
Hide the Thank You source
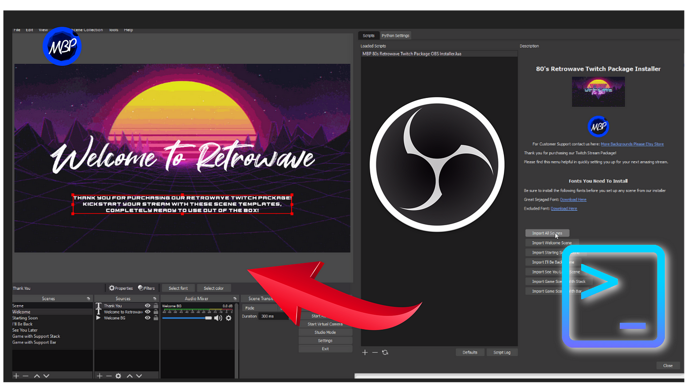click(148, 306)
